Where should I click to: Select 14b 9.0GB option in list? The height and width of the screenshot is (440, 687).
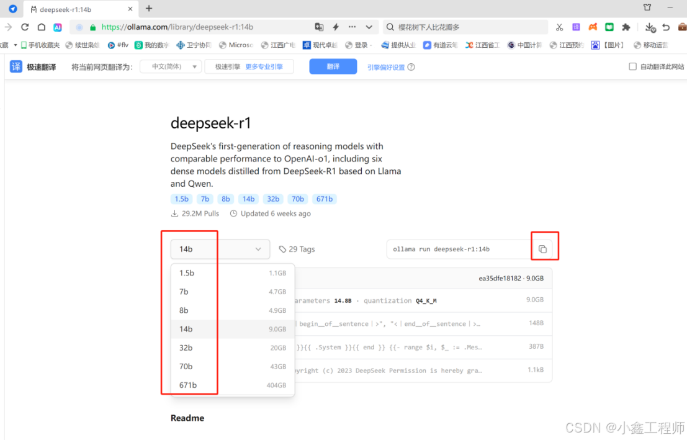[233, 329]
